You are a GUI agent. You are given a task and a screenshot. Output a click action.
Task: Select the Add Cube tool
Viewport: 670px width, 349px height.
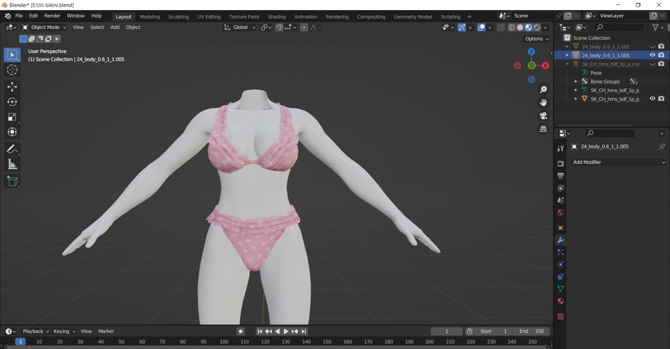[12, 181]
